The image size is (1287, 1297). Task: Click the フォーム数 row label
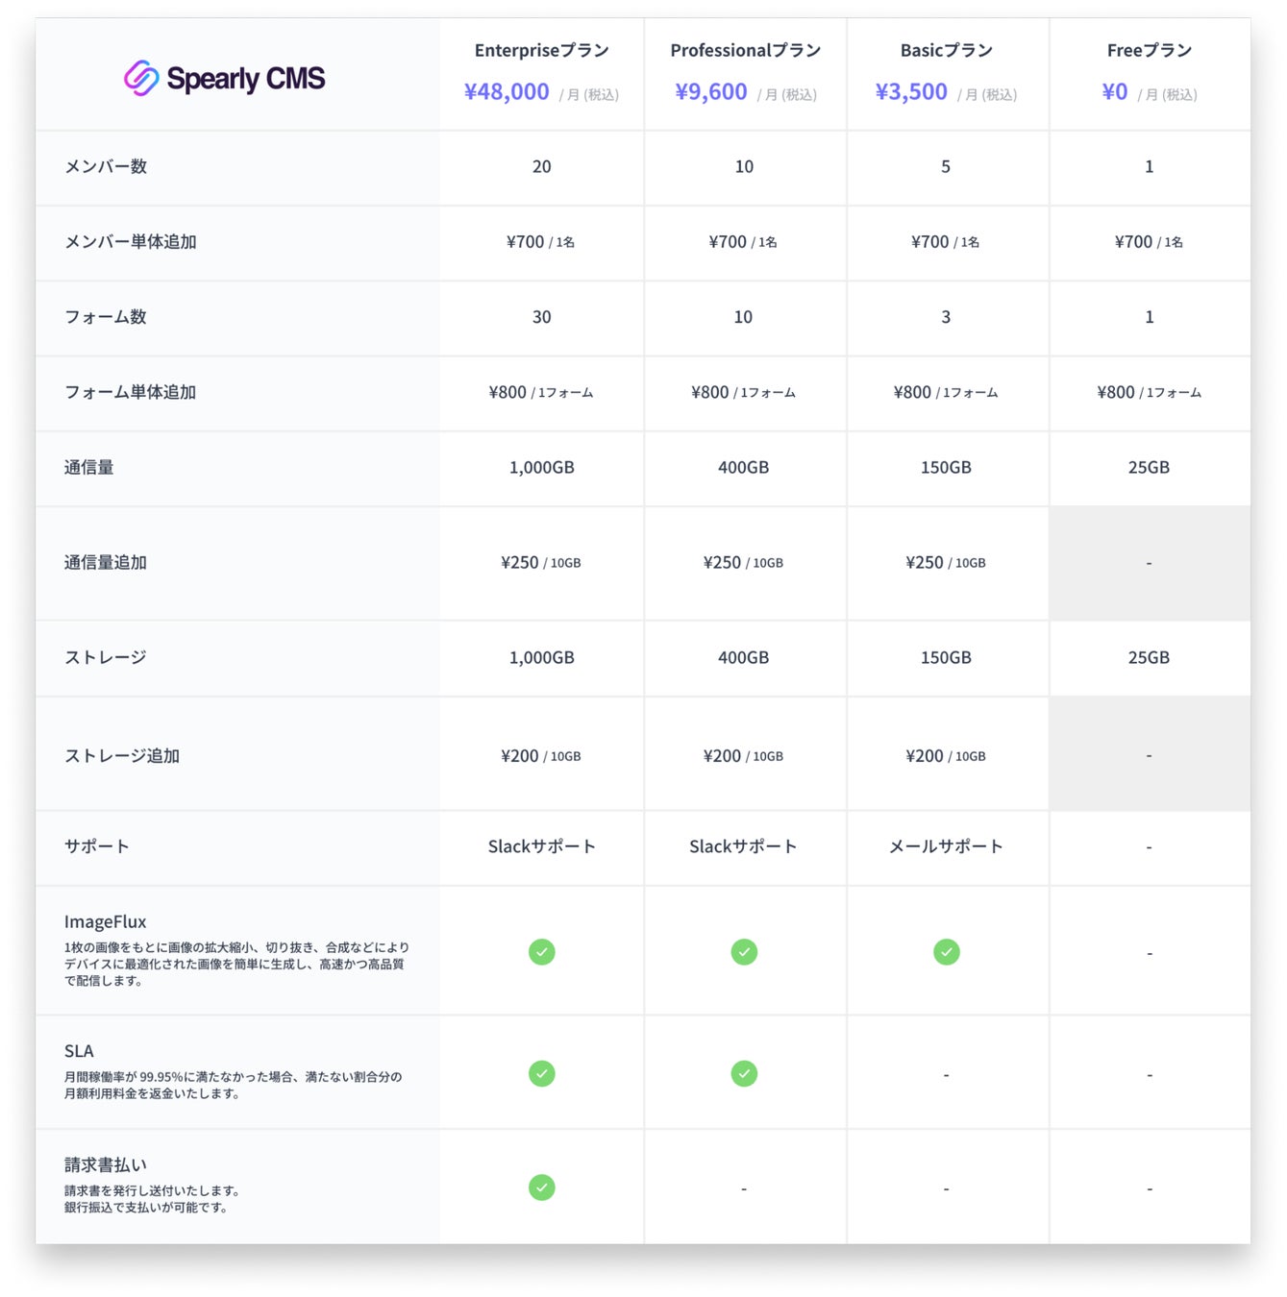tap(106, 317)
